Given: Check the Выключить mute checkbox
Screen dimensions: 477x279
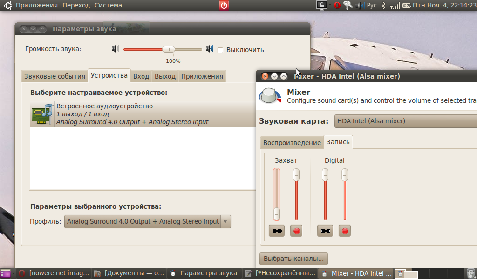Looking at the screenshot, I should coord(220,50).
